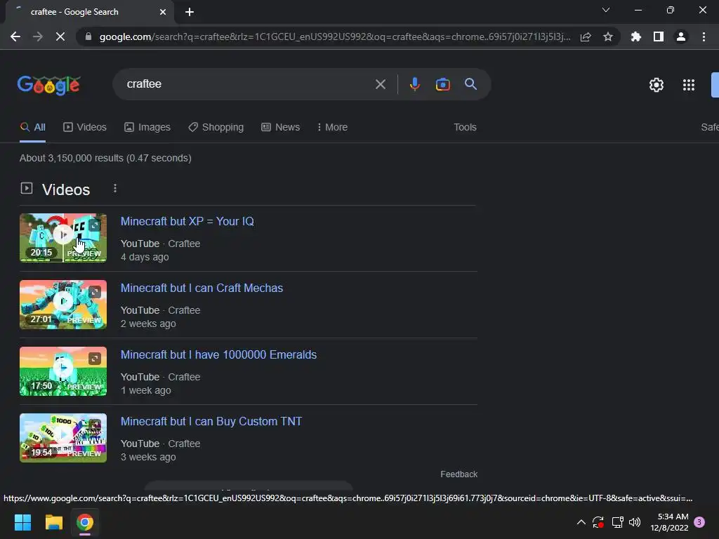Toggle the browser side panel
This screenshot has height=539, width=719.
tap(659, 36)
